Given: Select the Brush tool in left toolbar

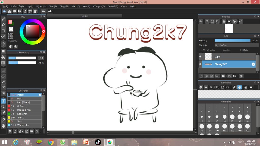Looking at the screenshot, I should (x=3, y=19).
